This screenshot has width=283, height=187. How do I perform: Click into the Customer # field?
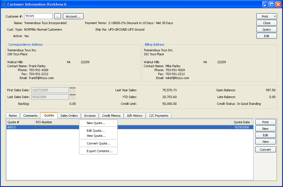tap(39, 16)
